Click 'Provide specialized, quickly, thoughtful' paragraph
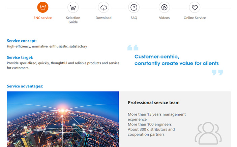Viewport: 237px width, 147px height. [x=63, y=66]
